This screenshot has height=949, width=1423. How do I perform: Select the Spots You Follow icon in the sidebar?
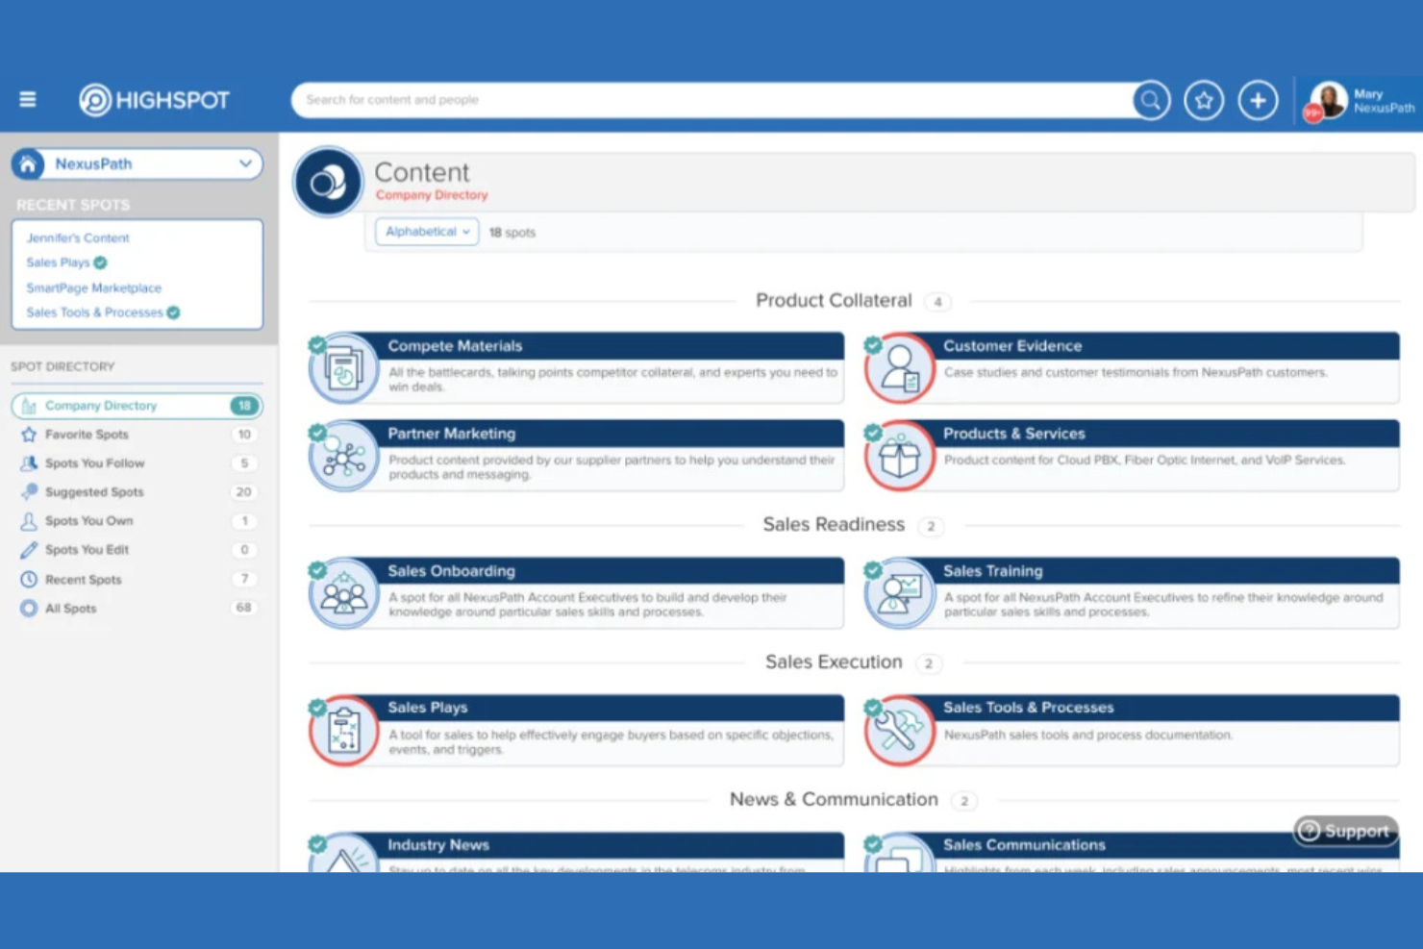point(29,463)
